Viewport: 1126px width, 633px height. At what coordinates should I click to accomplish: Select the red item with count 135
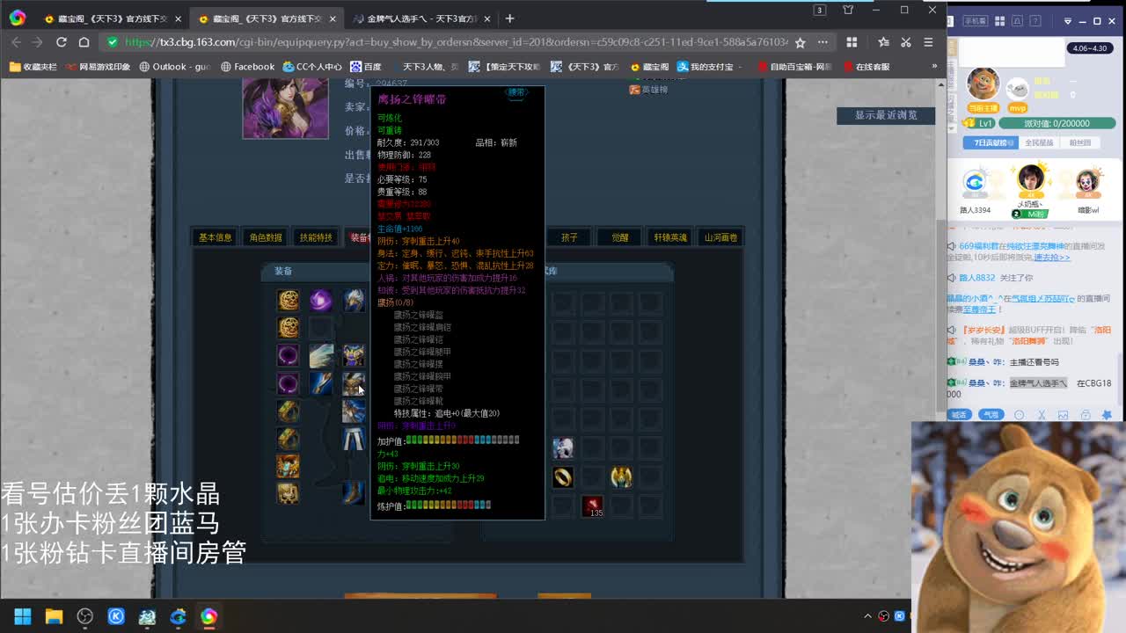click(x=592, y=506)
